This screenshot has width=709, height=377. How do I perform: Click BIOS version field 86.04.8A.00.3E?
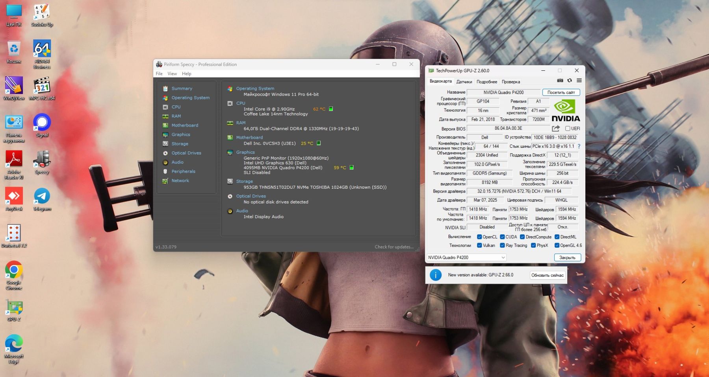(508, 129)
